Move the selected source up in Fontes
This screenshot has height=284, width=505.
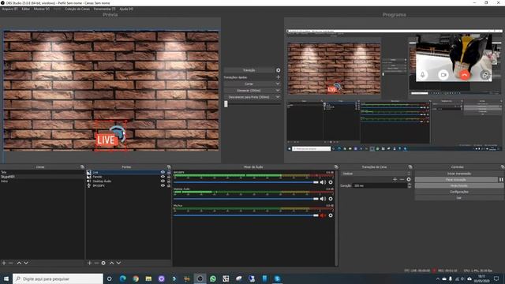pos(111,263)
